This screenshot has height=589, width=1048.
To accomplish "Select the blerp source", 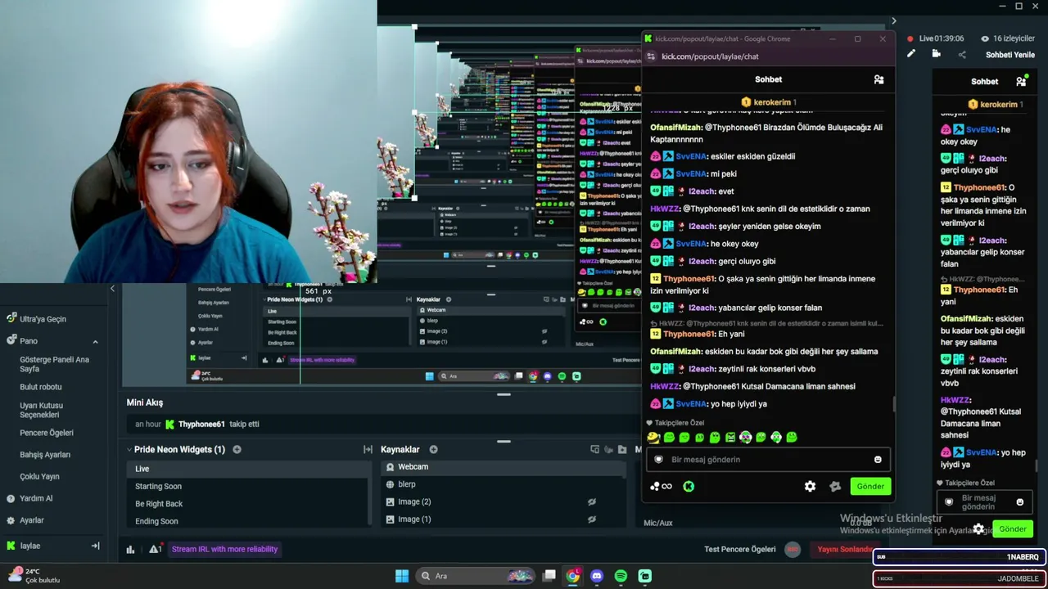I will pyautogui.click(x=503, y=484).
